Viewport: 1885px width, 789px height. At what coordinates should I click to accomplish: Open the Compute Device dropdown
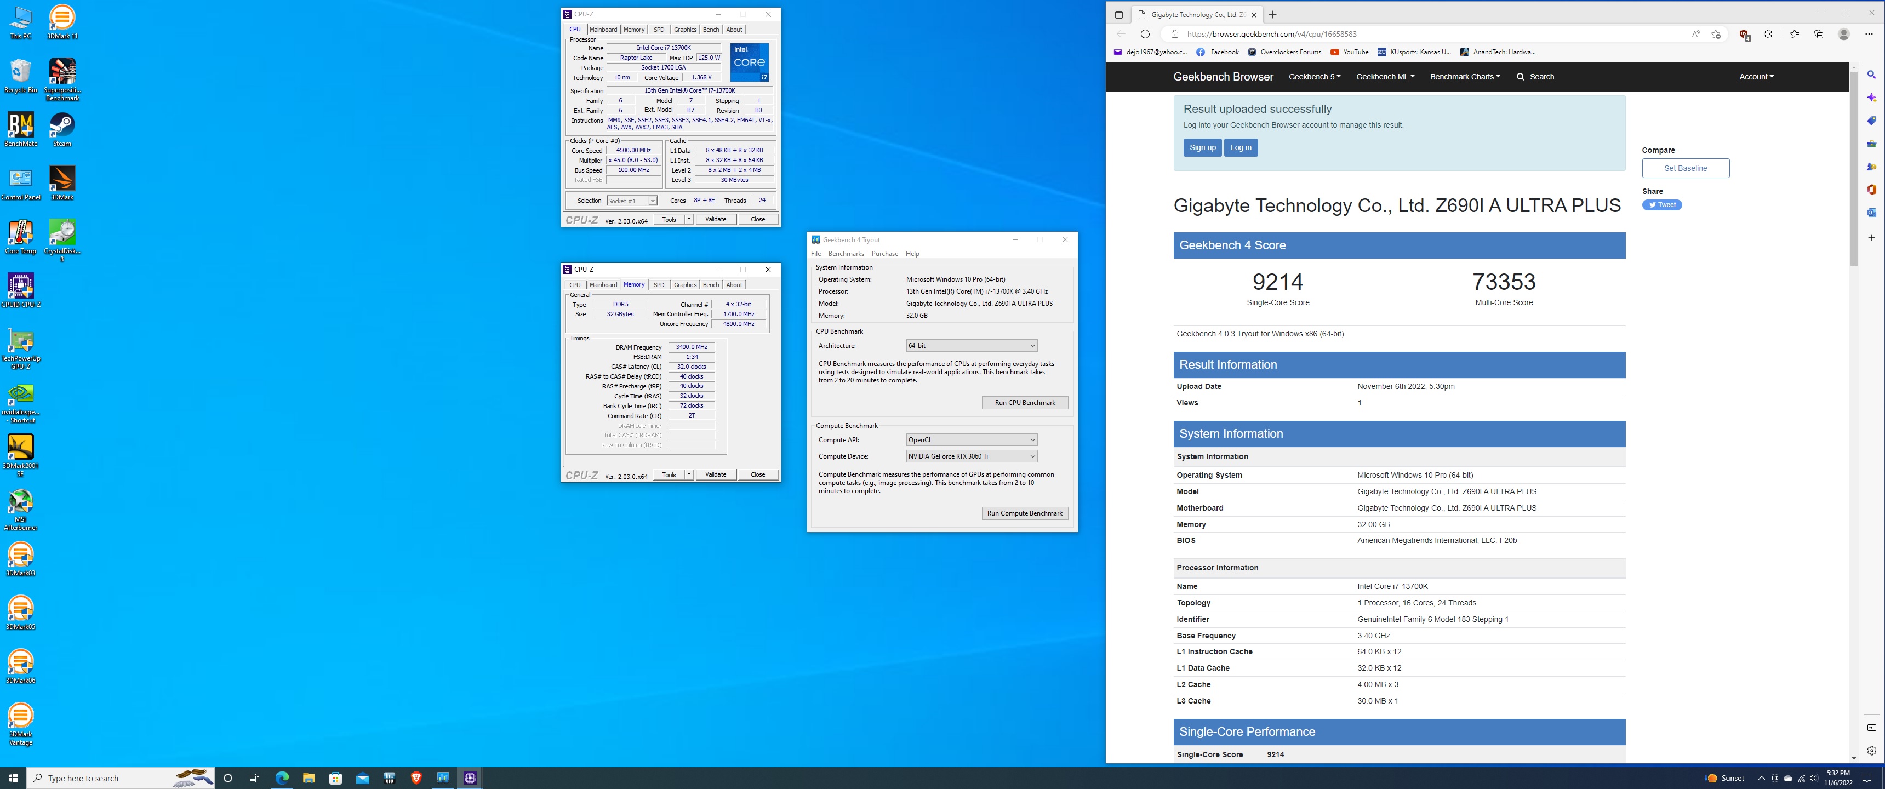pos(971,456)
